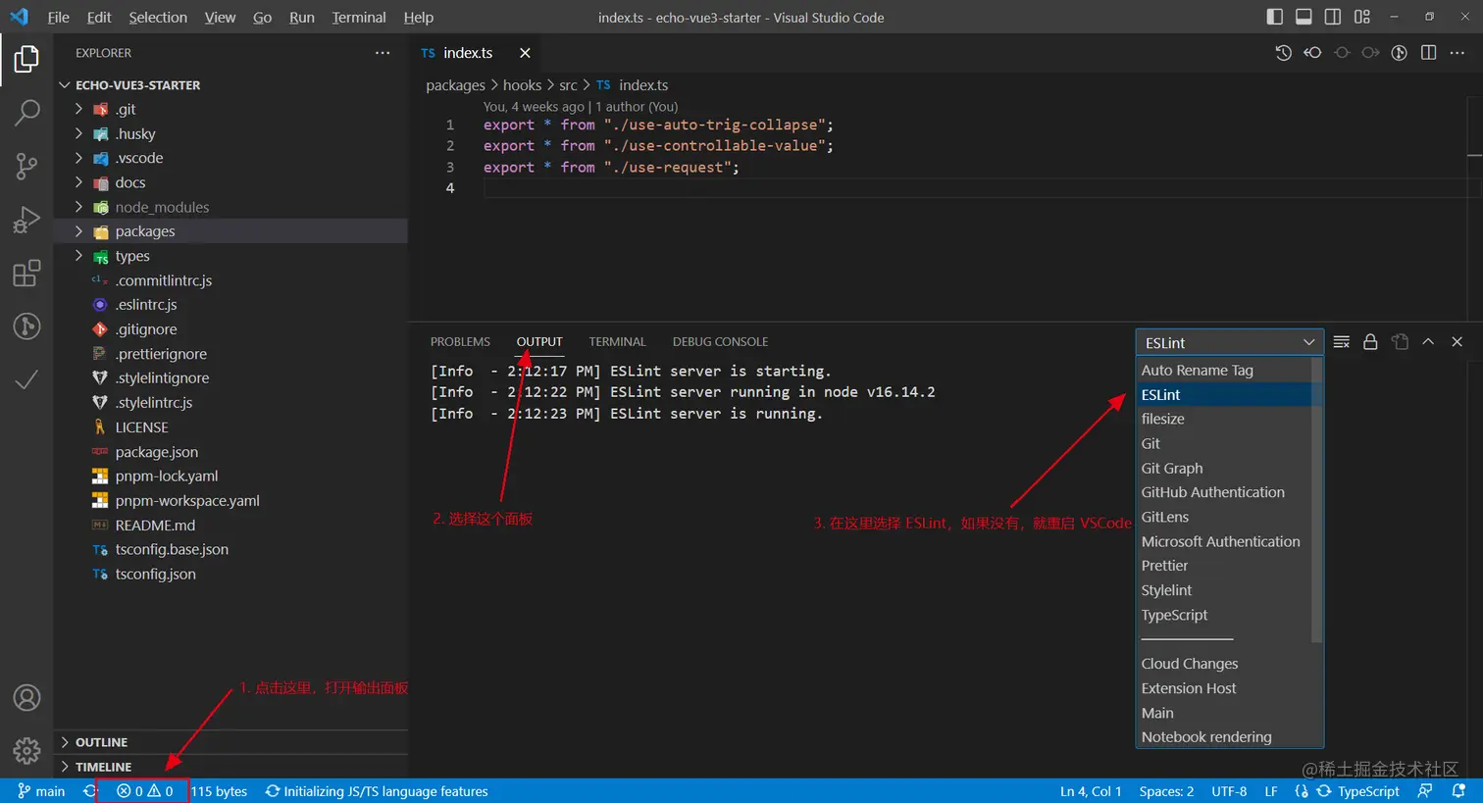The height and width of the screenshot is (803, 1483).
Task: Select Prettier in output channel list
Action: [x=1224, y=566]
